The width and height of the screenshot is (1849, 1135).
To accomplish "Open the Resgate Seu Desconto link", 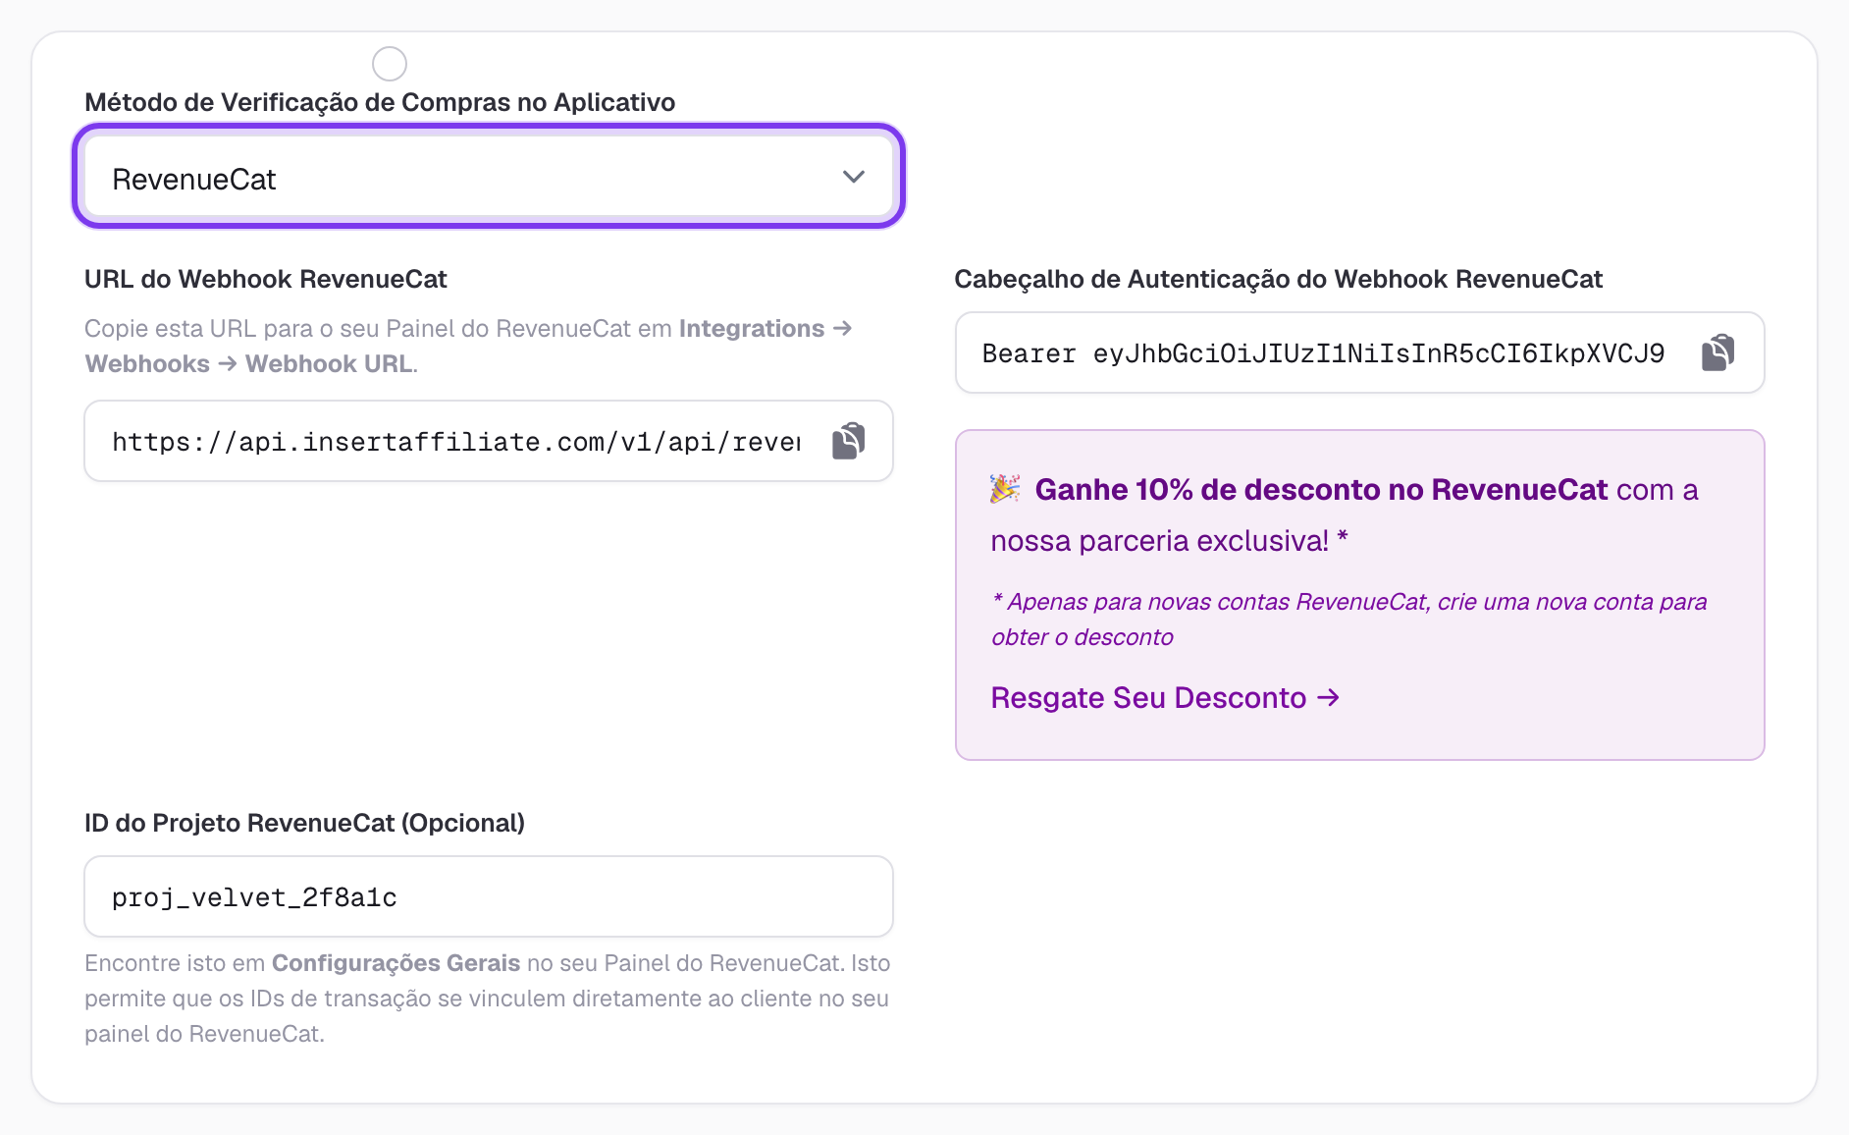I will [1165, 697].
